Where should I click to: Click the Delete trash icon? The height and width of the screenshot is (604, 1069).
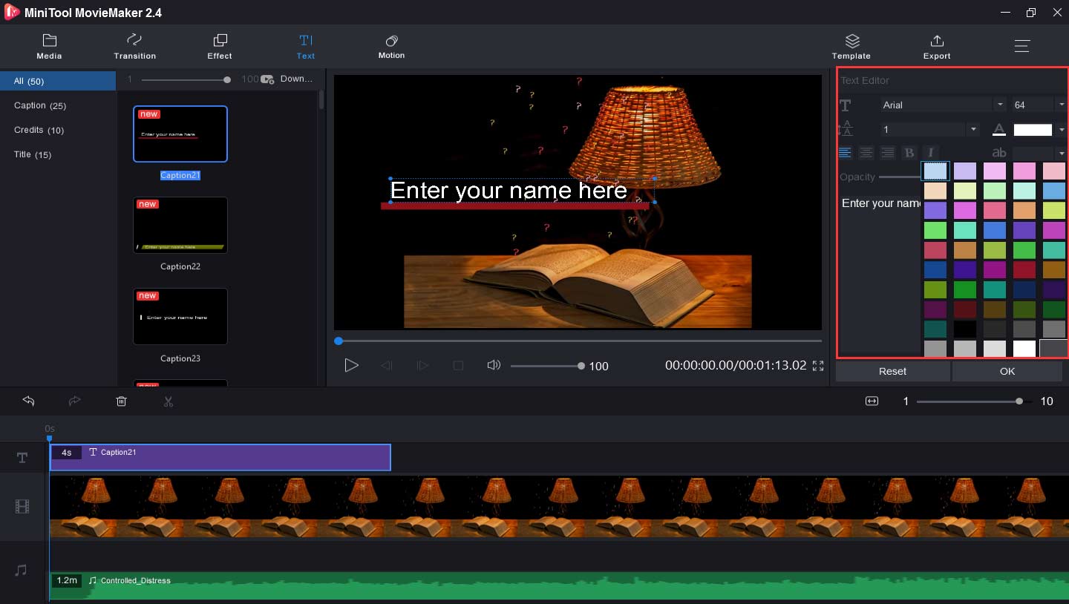point(121,401)
